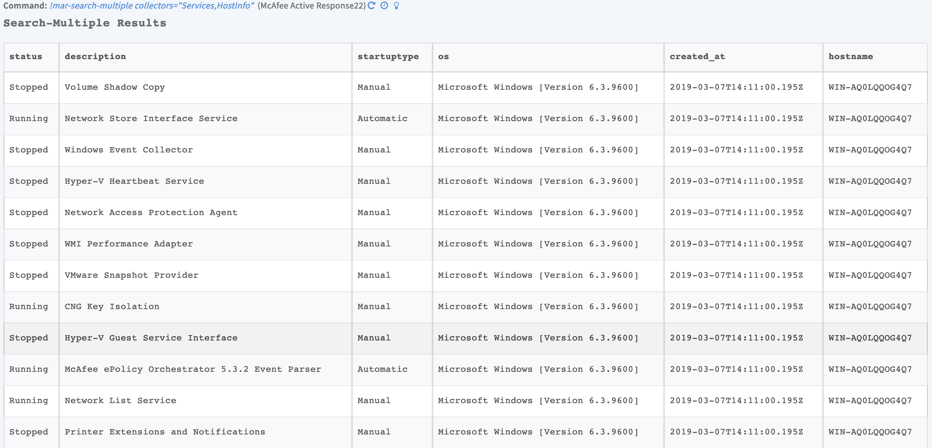Select McAfee ePolicy Orchestrator Event Parser cell
This screenshot has width=932, height=448.
point(192,369)
